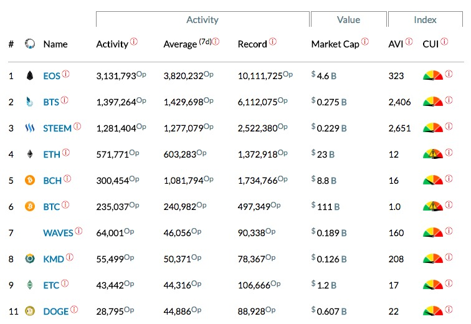Screen dimensions: 471x324
Task: Select the Value group tab
Action: click(348, 19)
